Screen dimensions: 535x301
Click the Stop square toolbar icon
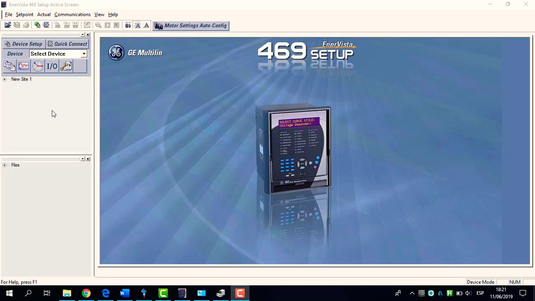[117, 26]
